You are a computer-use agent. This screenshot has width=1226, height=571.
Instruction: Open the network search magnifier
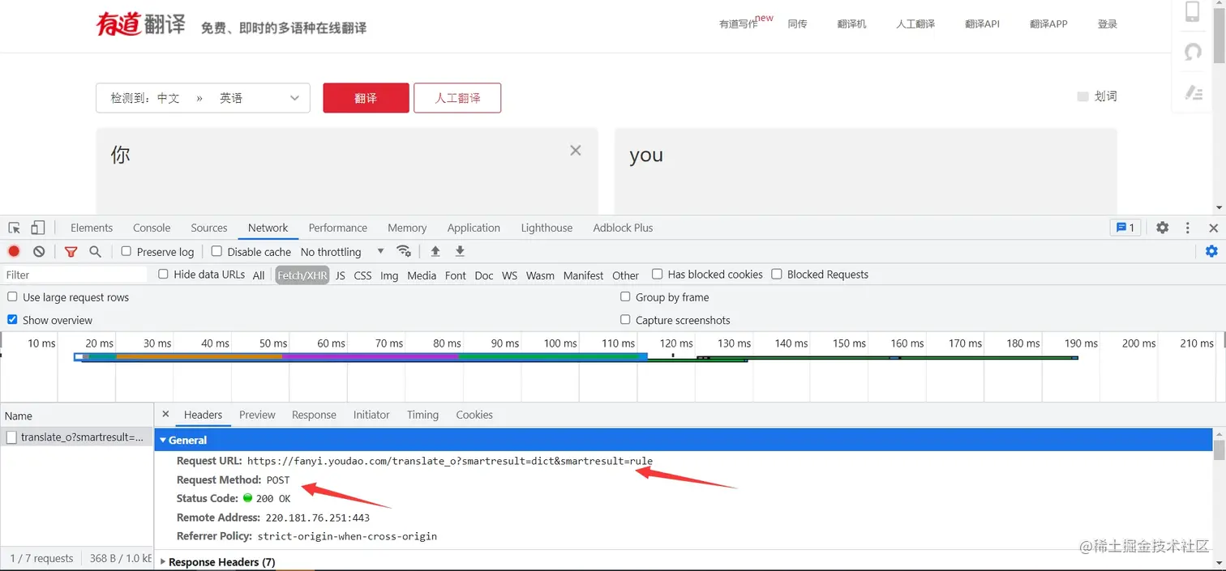(95, 252)
